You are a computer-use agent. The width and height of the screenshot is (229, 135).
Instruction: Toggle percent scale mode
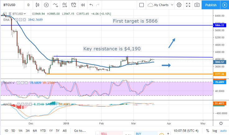[208, 131]
